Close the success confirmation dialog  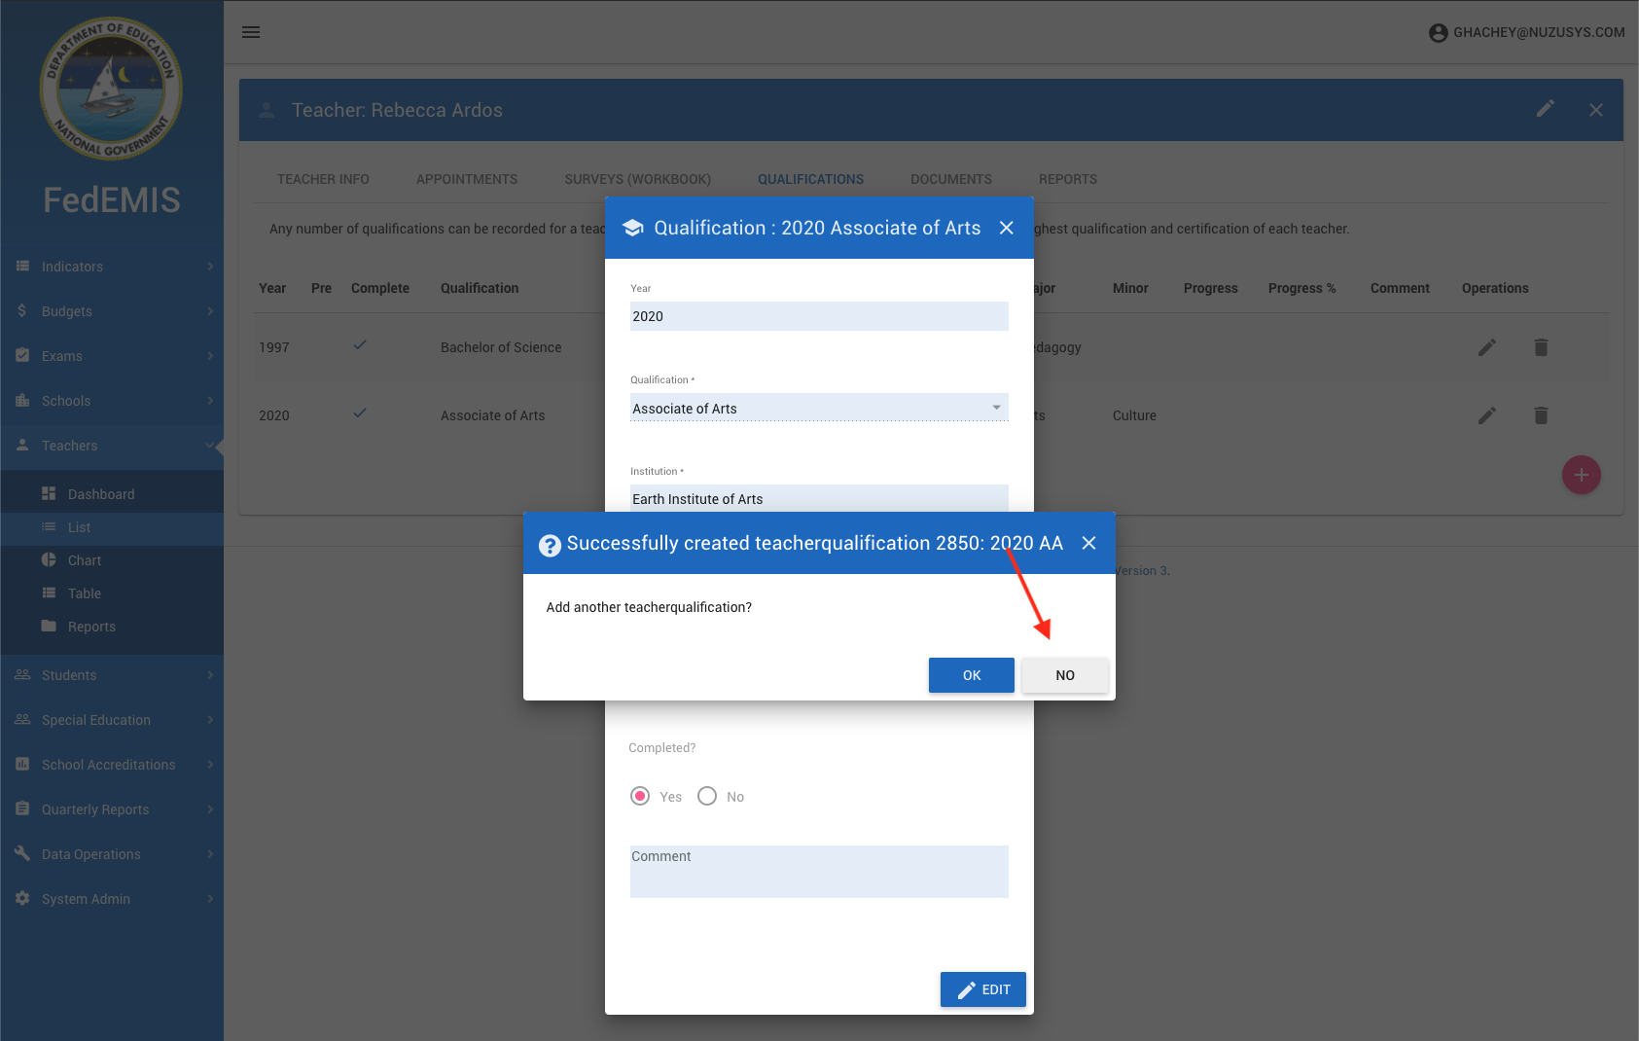tap(1088, 543)
